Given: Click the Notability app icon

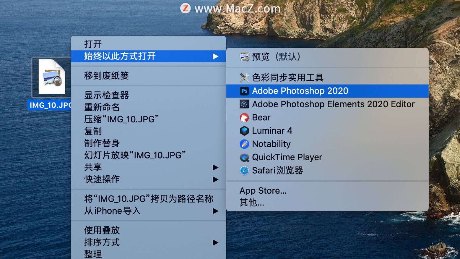Looking at the screenshot, I should tap(244, 144).
